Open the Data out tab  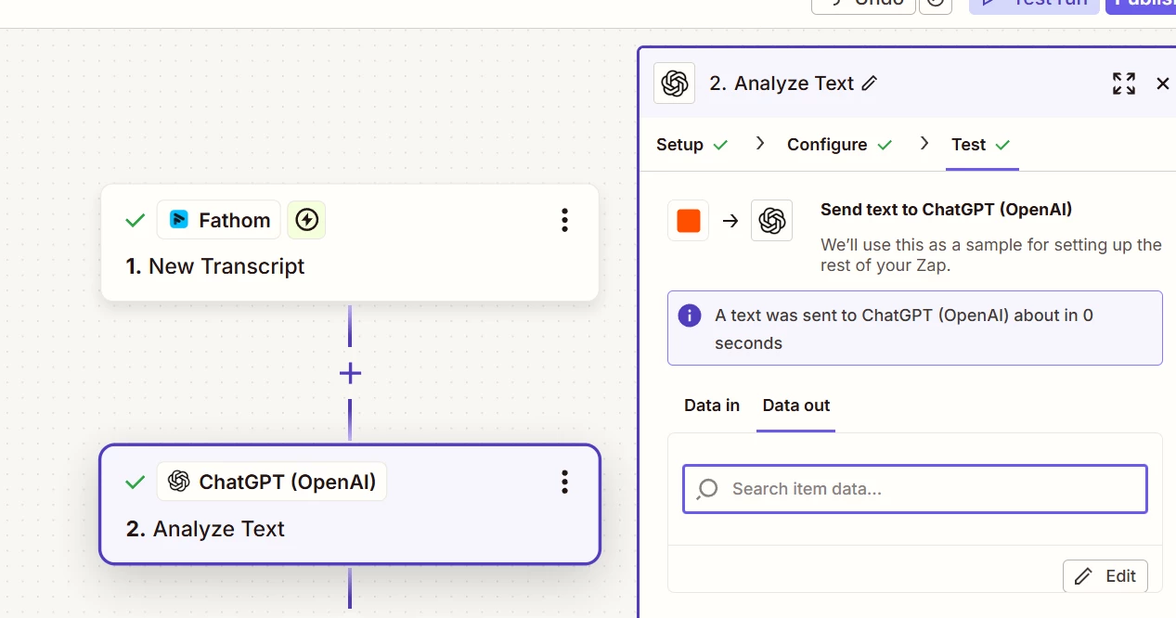click(x=796, y=406)
